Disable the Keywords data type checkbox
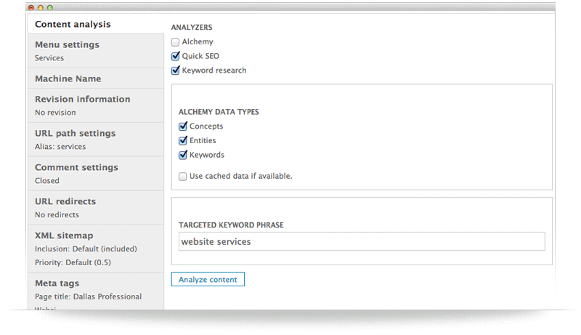 [x=183, y=155]
